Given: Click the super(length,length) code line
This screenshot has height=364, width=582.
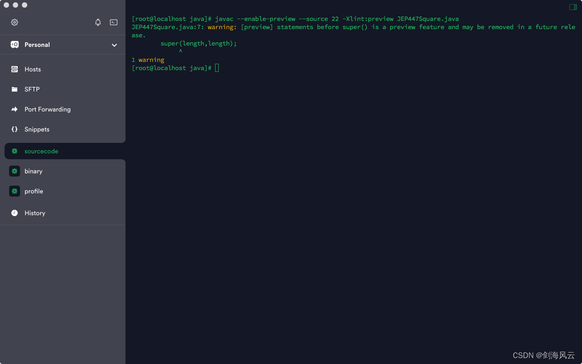Looking at the screenshot, I should (198, 43).
